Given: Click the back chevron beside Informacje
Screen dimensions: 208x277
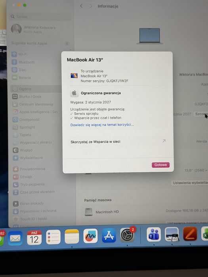Looking at the screenshot, I should [x=81, y=6].
